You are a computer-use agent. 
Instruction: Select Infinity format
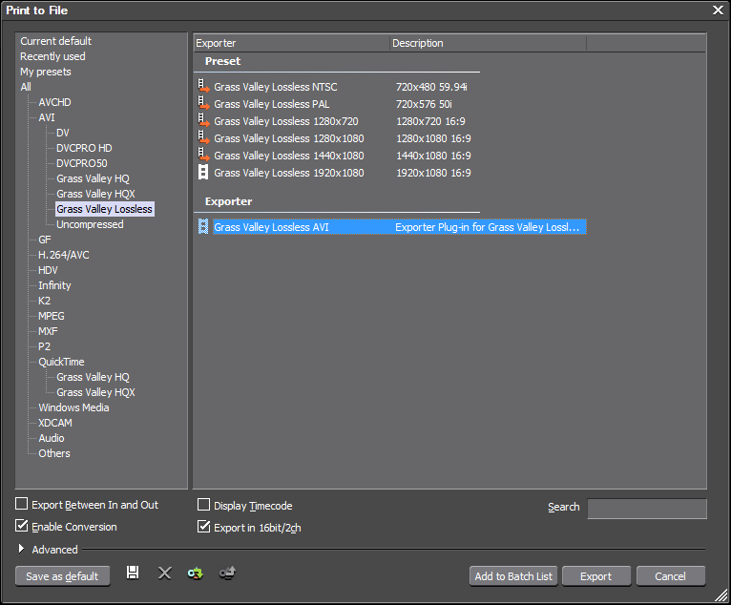point(54,285)
